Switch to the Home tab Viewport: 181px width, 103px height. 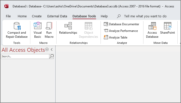click(22, 16)
